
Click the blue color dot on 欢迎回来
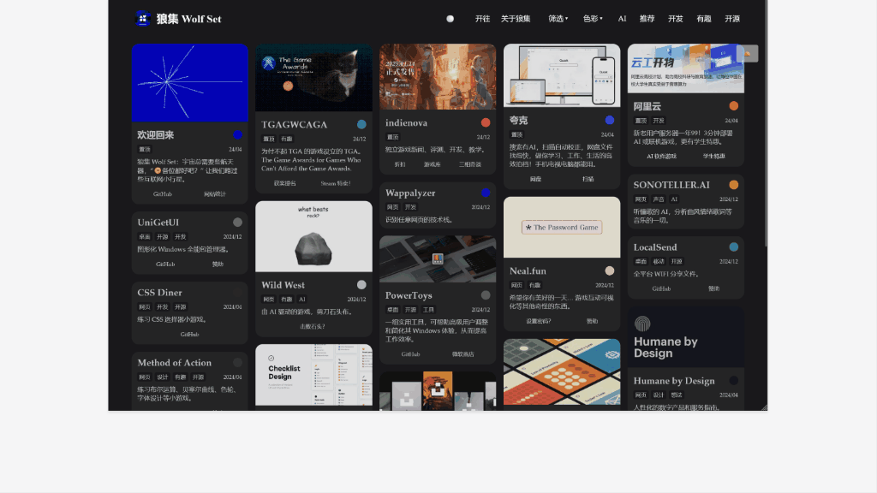click(238, 134)
